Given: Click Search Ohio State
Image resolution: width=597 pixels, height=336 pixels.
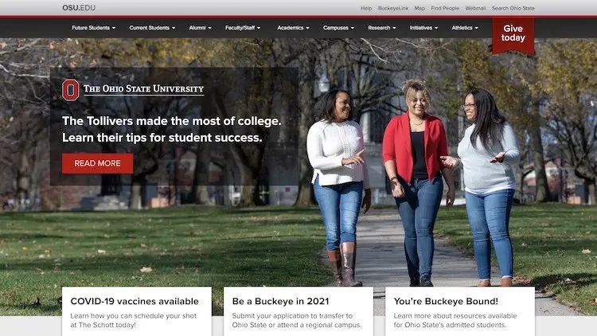Looking at the screenshot, I should (513, 8).
